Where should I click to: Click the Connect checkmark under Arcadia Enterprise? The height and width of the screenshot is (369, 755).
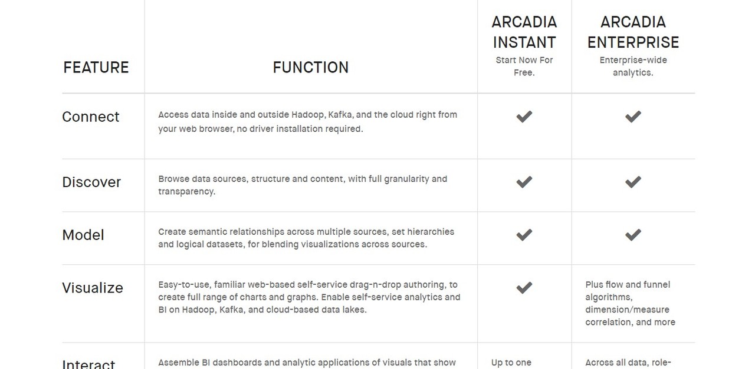point(633,117)
